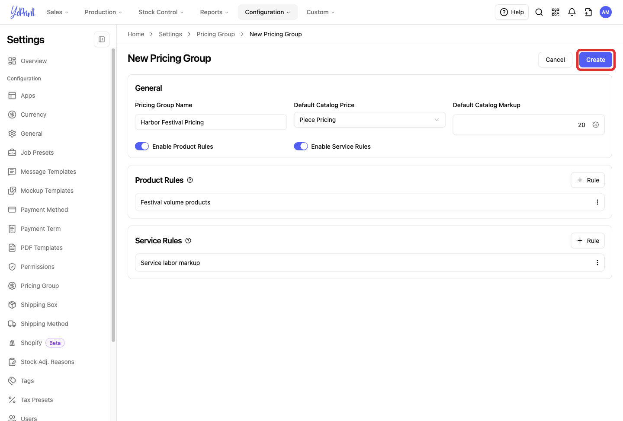This screenshot has width=623, height=421.
Task: Go to Pricing Group breadcrumb link
Action: [x=215, y=34]
